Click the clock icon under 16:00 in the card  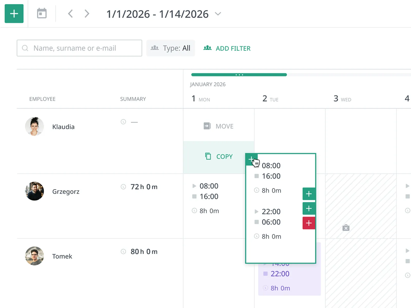(256, 190)
